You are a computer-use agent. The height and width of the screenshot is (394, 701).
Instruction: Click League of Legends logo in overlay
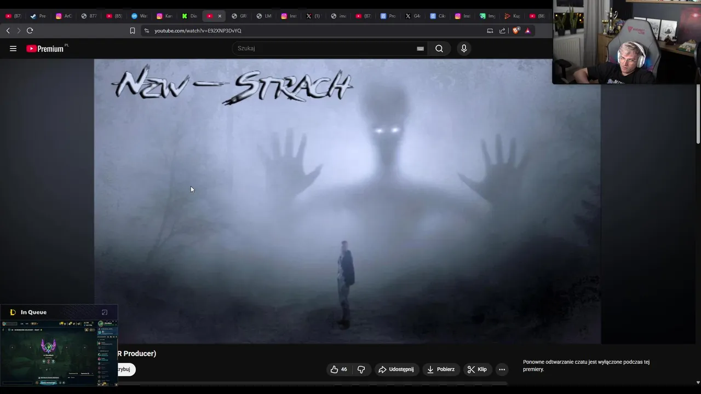[x=13, y=312]
